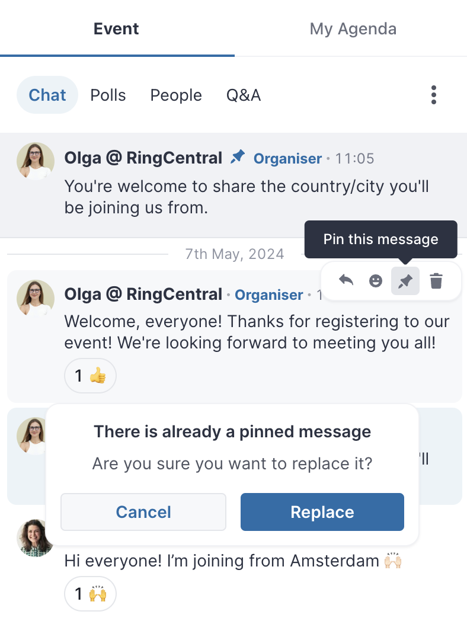This screenshot has height=621, width=467.
Task: Click the pinned icon beside Olga's name
Action: (x=238, y=158)
